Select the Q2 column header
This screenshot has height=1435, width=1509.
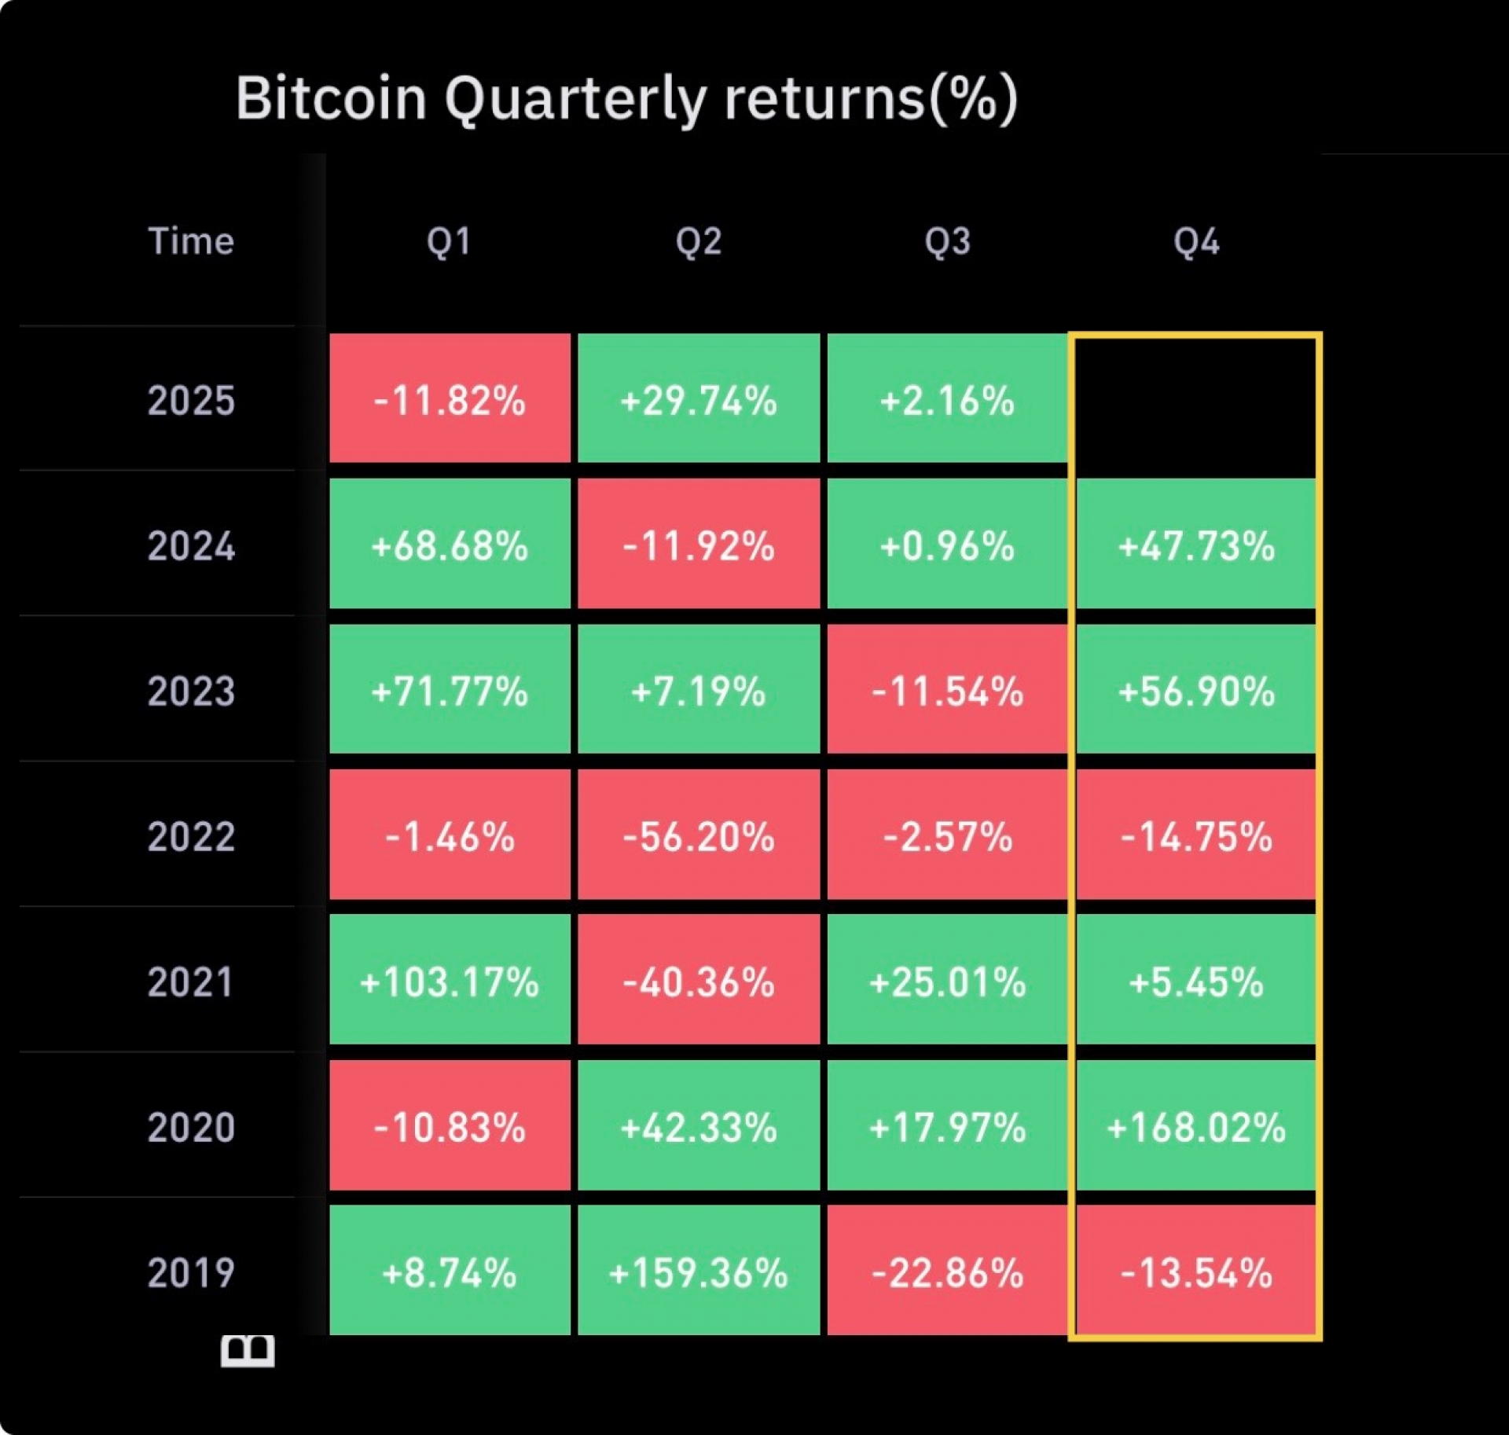tap(698, 241)
